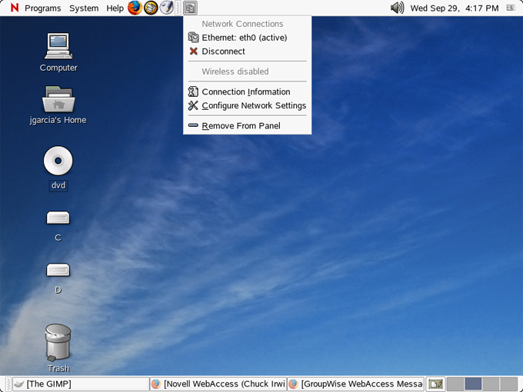Screen dimensions: 523x392
Task: Switch to The GIMP taskbar window
Action: [x=81, y=384]
